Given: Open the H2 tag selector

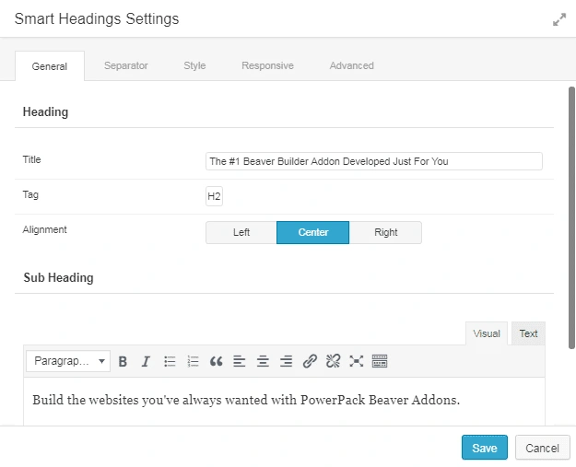Looking at the screenshot, I should tap(214, 196).
